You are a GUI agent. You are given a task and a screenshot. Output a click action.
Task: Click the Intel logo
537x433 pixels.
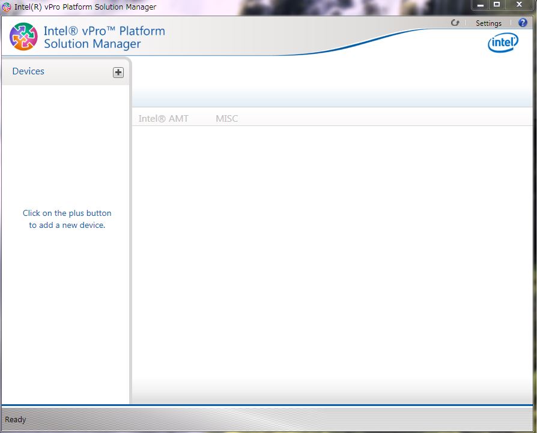[503, 43]
